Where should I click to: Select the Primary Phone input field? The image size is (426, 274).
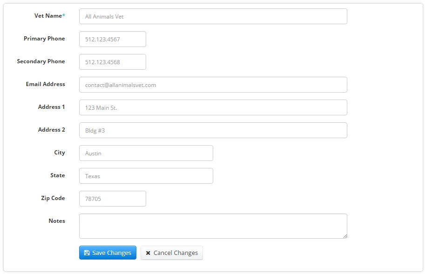point(113,39)
